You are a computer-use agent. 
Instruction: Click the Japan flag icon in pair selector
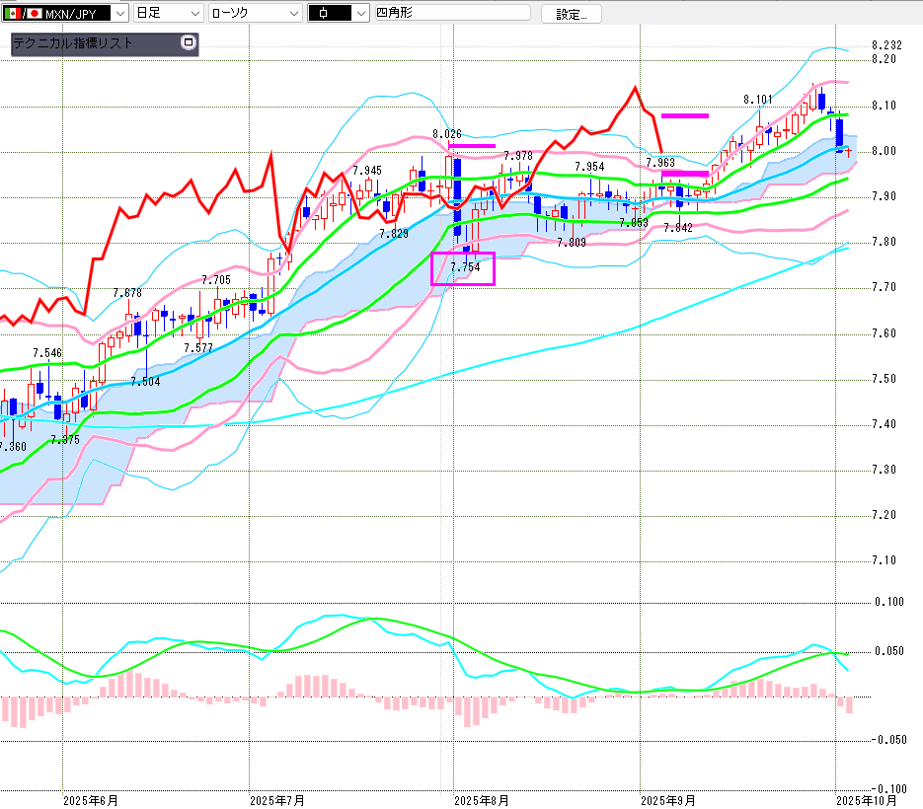[x=34, y=14]
